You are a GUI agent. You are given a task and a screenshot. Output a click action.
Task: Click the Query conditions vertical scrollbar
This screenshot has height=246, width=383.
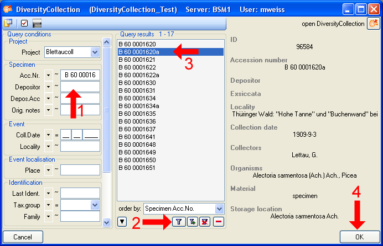107,110
